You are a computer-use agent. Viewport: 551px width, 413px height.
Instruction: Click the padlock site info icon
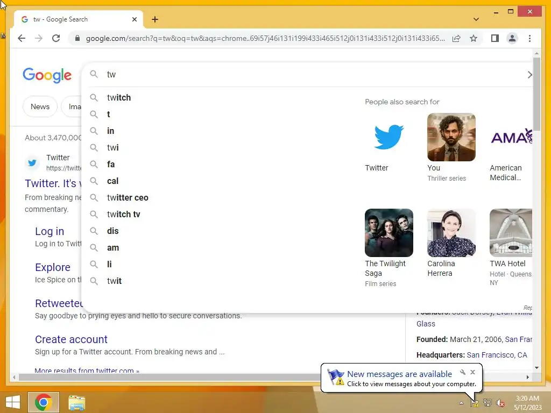click(77, 38)
